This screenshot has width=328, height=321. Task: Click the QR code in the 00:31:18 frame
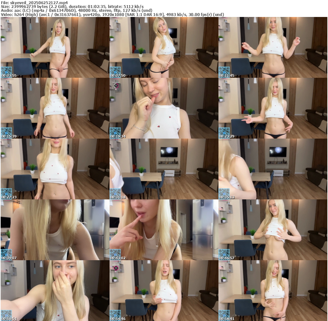pos(115,192)
